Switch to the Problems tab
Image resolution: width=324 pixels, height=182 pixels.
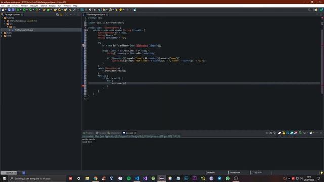tap(89, 133)
